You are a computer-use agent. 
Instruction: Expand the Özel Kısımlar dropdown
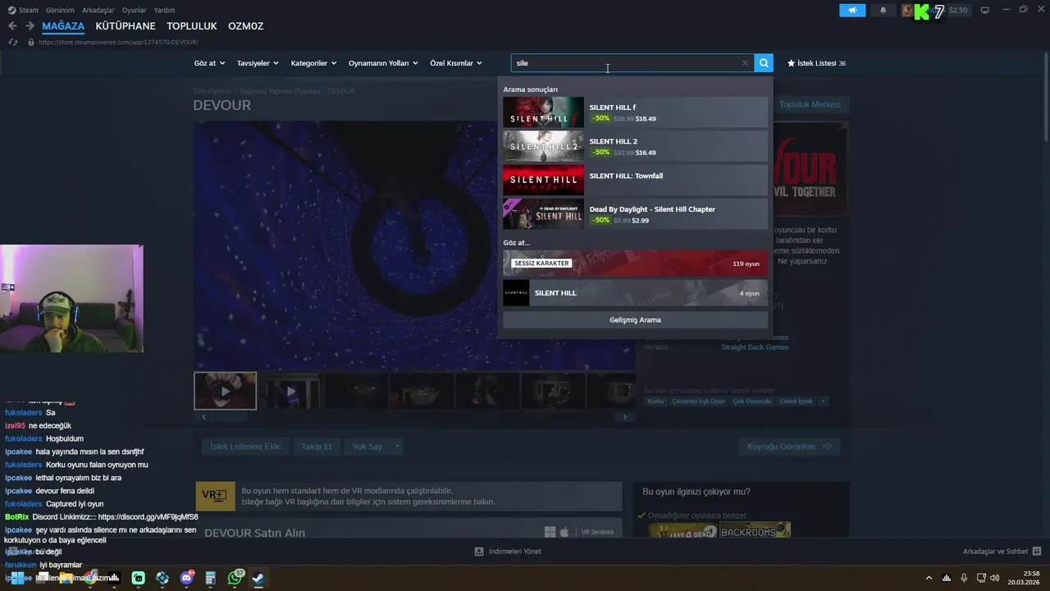[456, 63]
